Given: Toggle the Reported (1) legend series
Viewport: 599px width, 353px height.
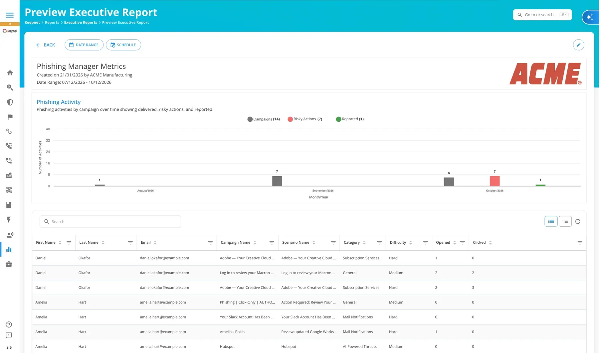Looking at the screenshot, I should pyautogui.click(x=350, y=119).
